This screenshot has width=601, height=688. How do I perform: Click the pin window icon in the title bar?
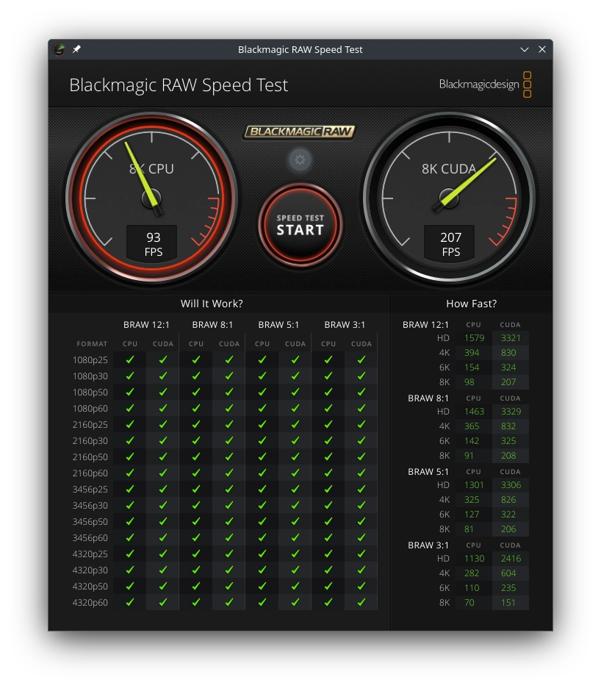coord(76,49)
